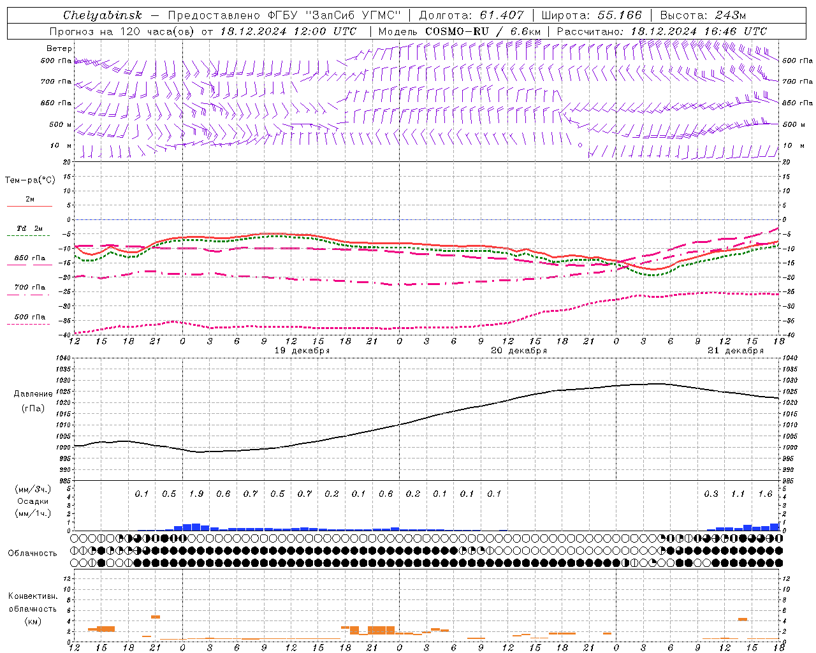This screenshot has height=653, width=816.
Task: Click the 20 декабря date label
Action: point(519,351)
